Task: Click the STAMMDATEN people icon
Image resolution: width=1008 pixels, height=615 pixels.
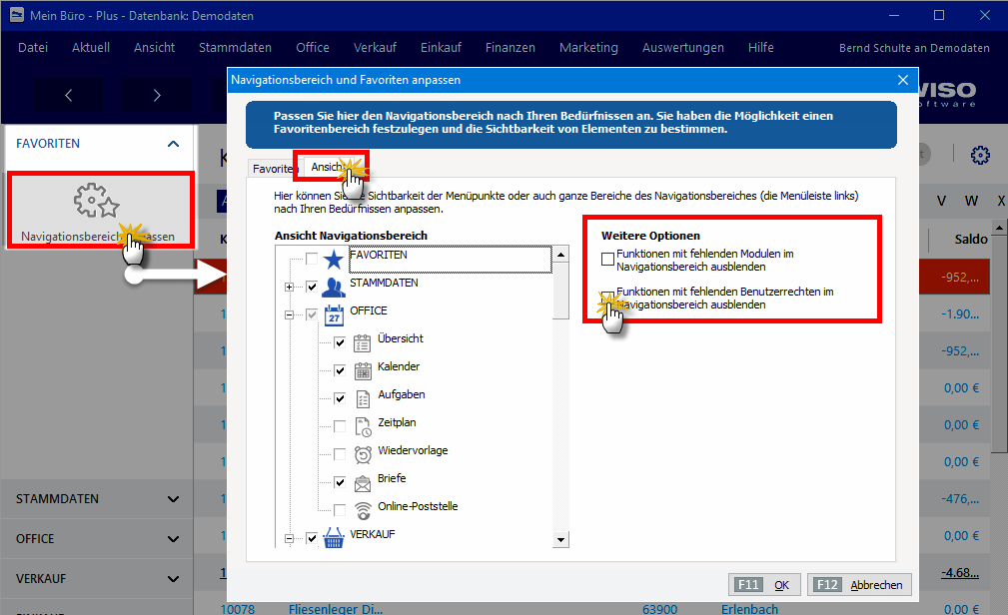Action: click(x=333, y=287)
